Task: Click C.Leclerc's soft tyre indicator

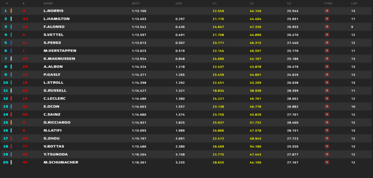Action: pyautogui.click(x=327, y=98)
